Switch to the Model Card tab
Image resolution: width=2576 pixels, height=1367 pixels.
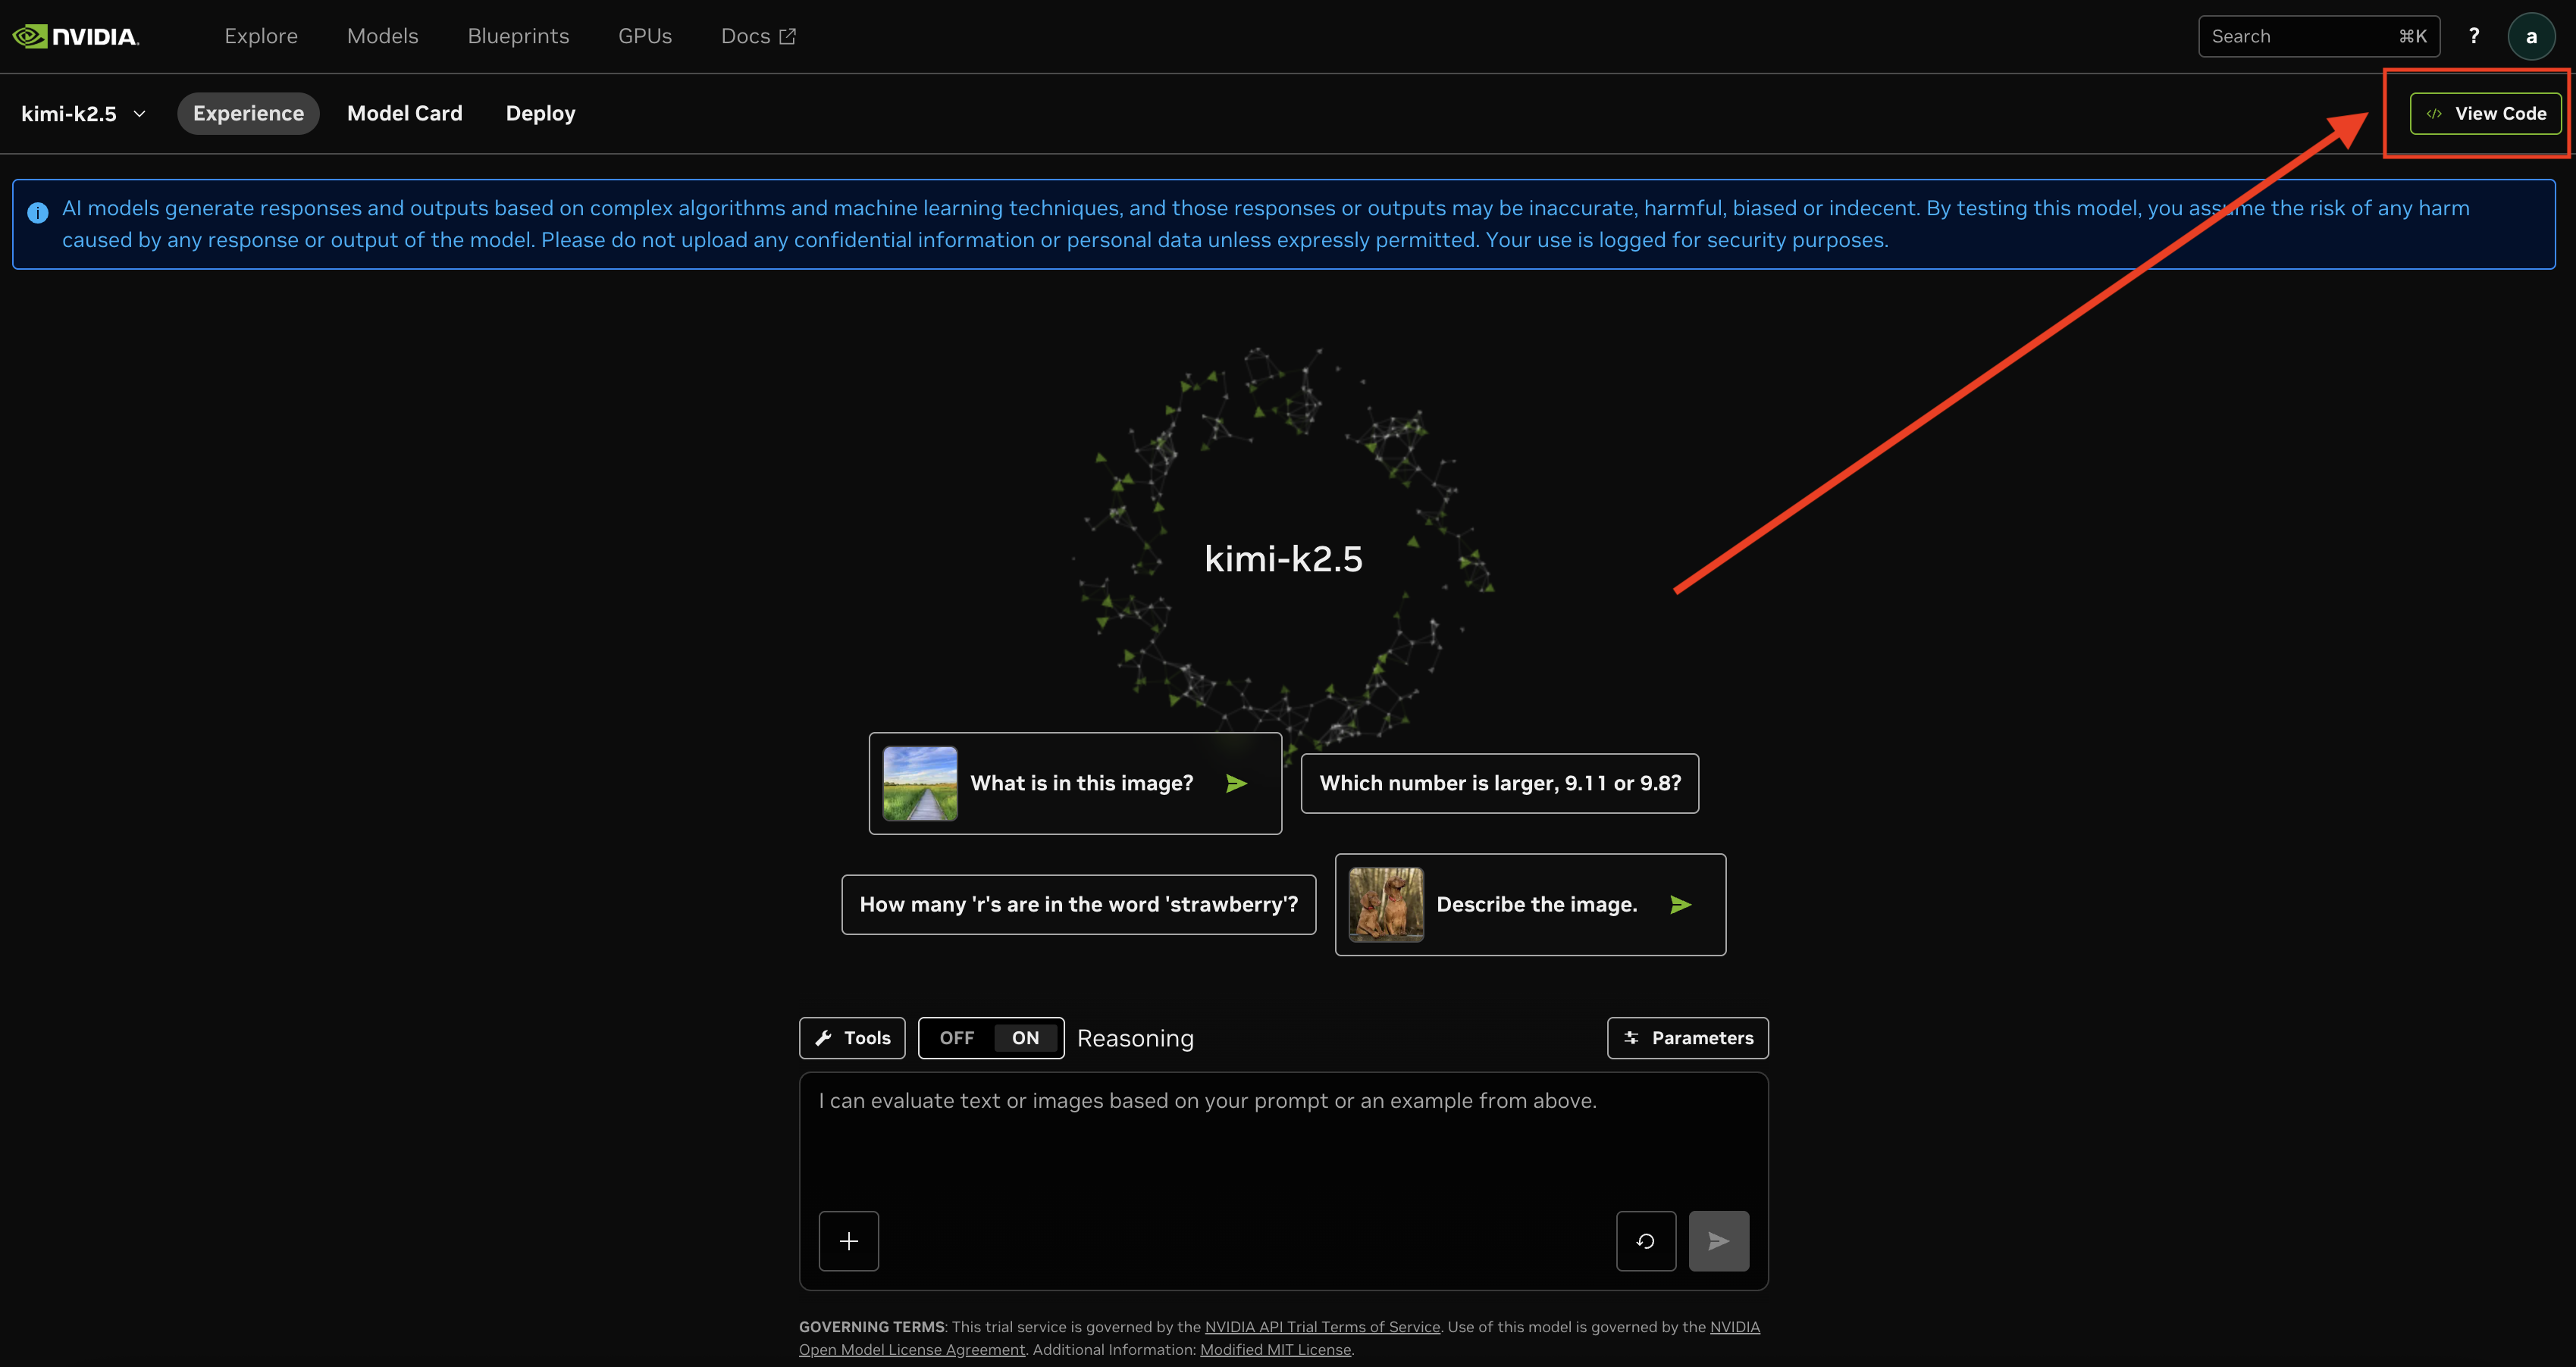click(404, 113)
